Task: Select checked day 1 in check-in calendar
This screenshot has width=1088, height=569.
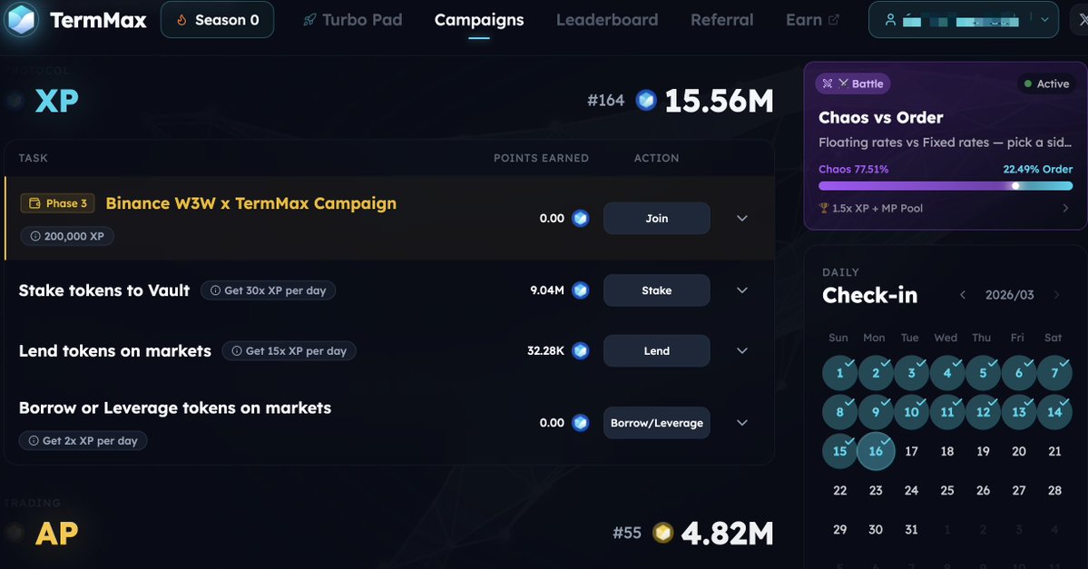Action: 840,373
